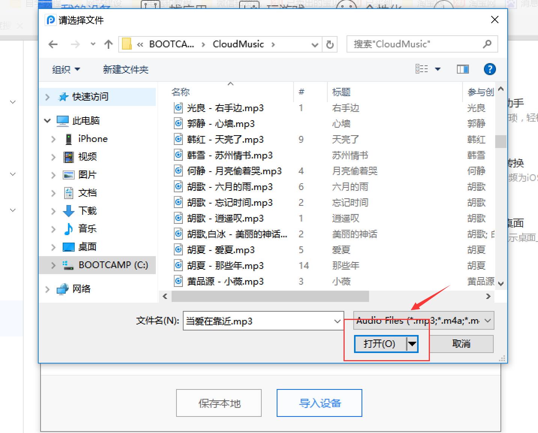Open the 音乐 folder in the sidebar
This screenshot has width=538, height=433.
[87, 229]
